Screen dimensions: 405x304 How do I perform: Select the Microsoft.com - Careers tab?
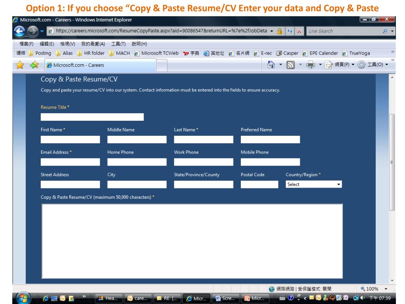(x=100, y=65)
